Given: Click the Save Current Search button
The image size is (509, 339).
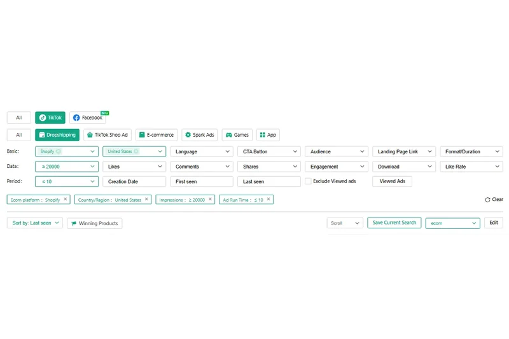Looking at the screenshot, I should (x=394, y=223).
